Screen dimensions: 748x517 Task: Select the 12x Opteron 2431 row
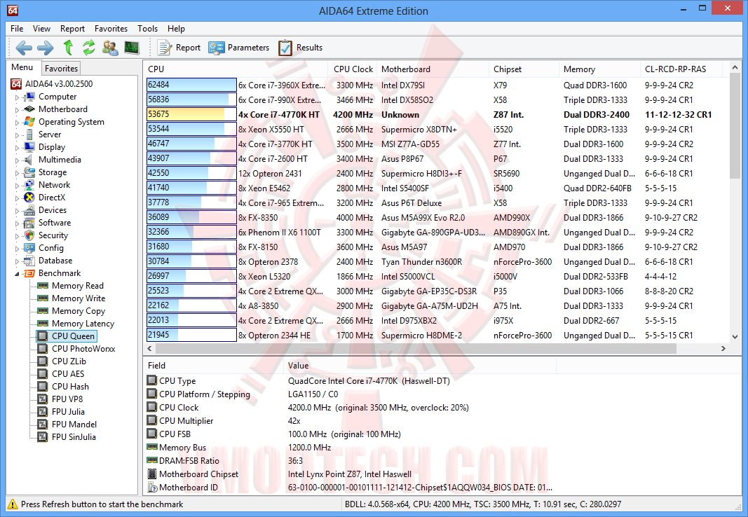pyautogui.click(x=437, y=174)
